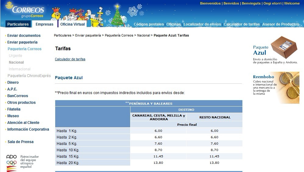Open Museo in sidebar
Viewport: 304px width, 172px height.
click(x=13, y=116)
